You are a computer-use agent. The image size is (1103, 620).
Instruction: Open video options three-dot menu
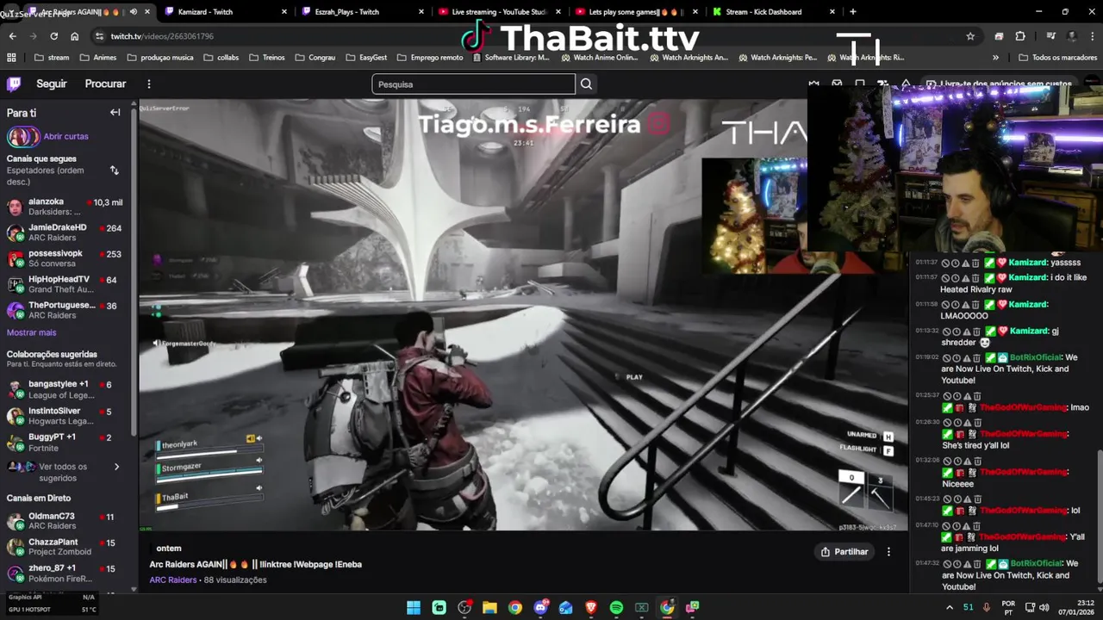point(888,551)
